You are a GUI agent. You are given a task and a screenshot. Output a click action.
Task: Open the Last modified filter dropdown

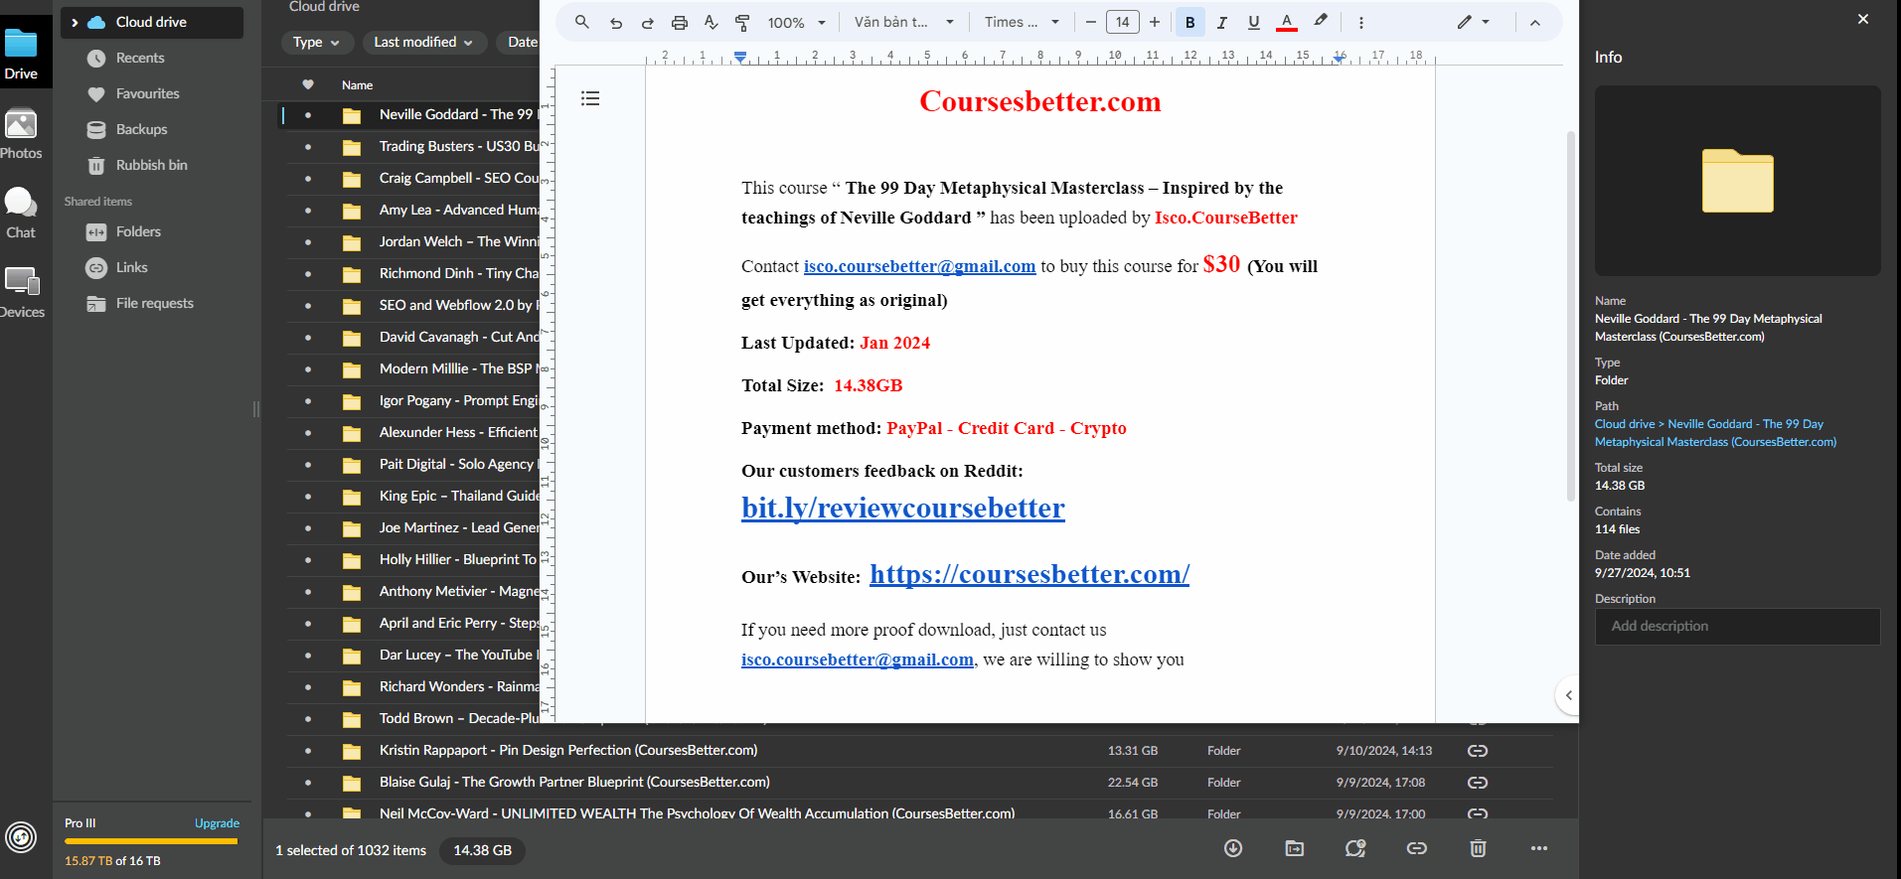click(x=423, y=42)
